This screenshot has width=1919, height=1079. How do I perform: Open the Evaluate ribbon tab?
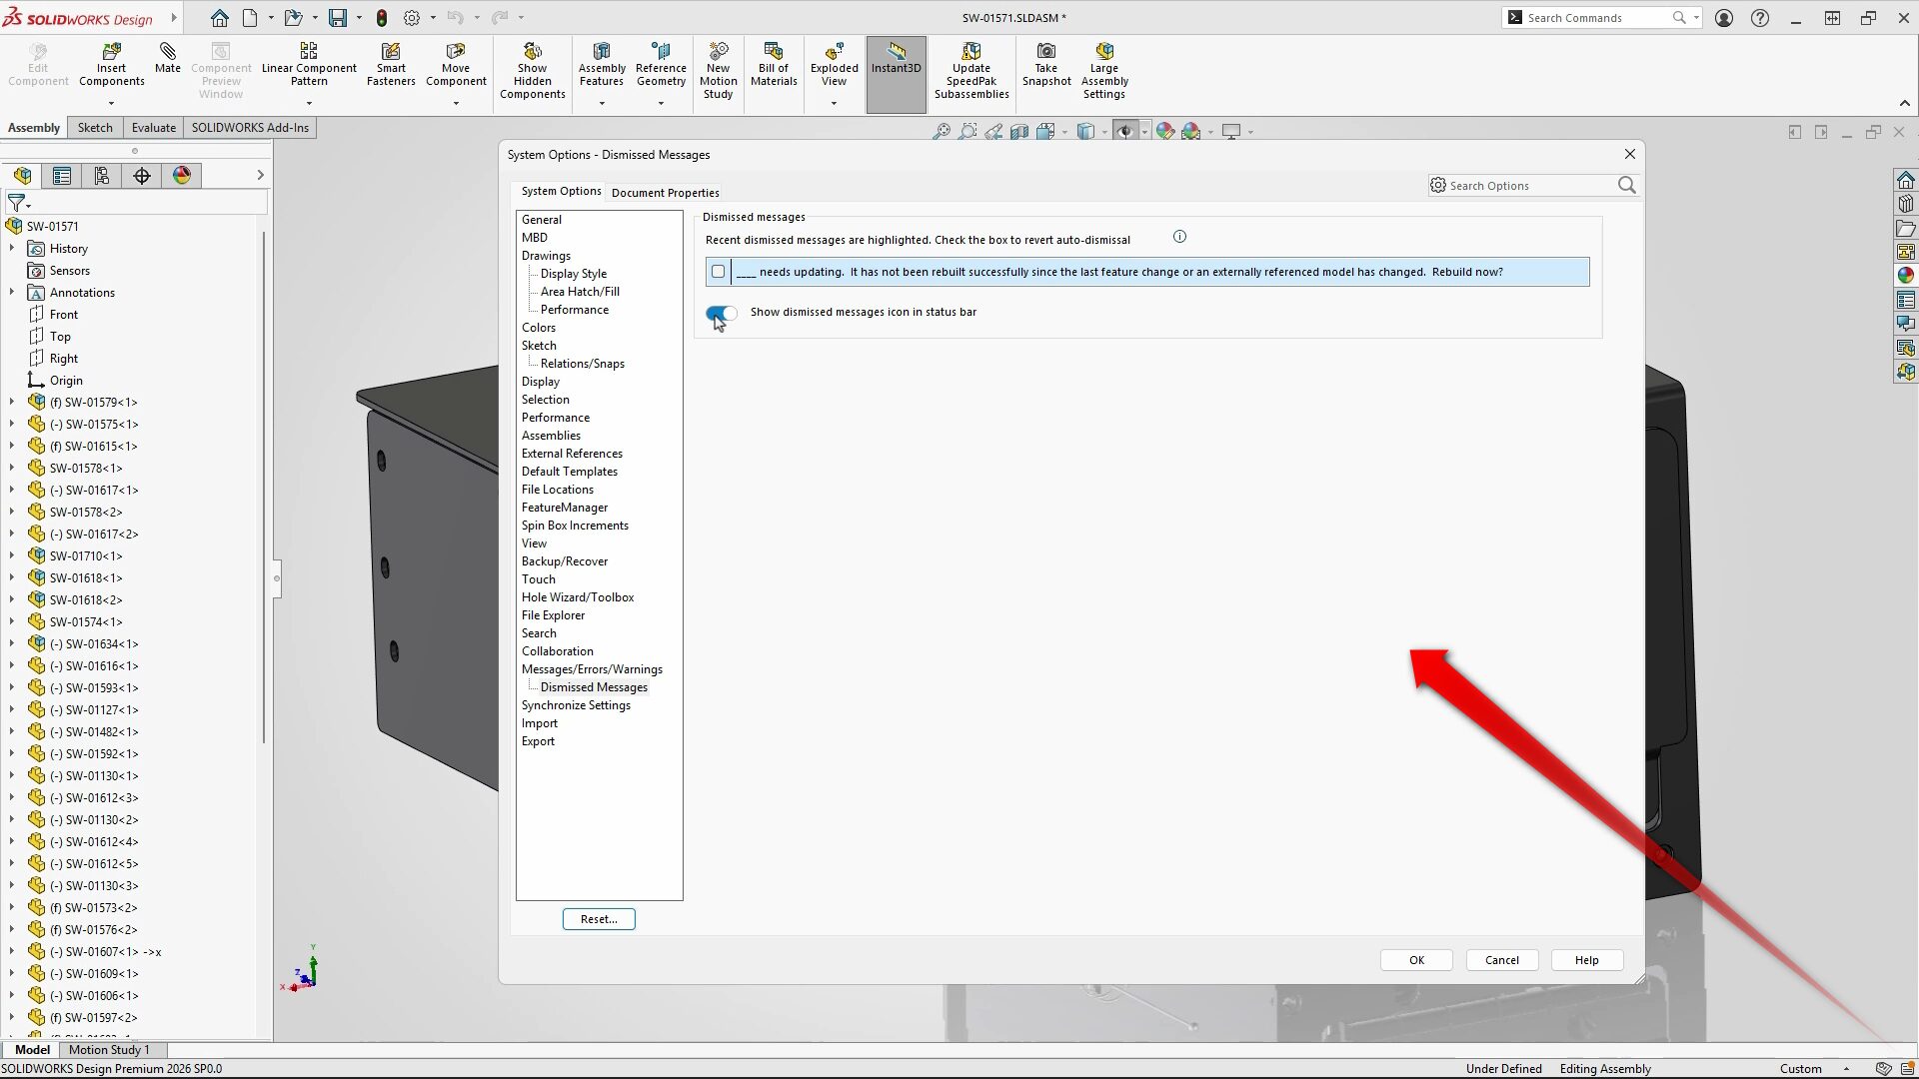coord(153,128)
